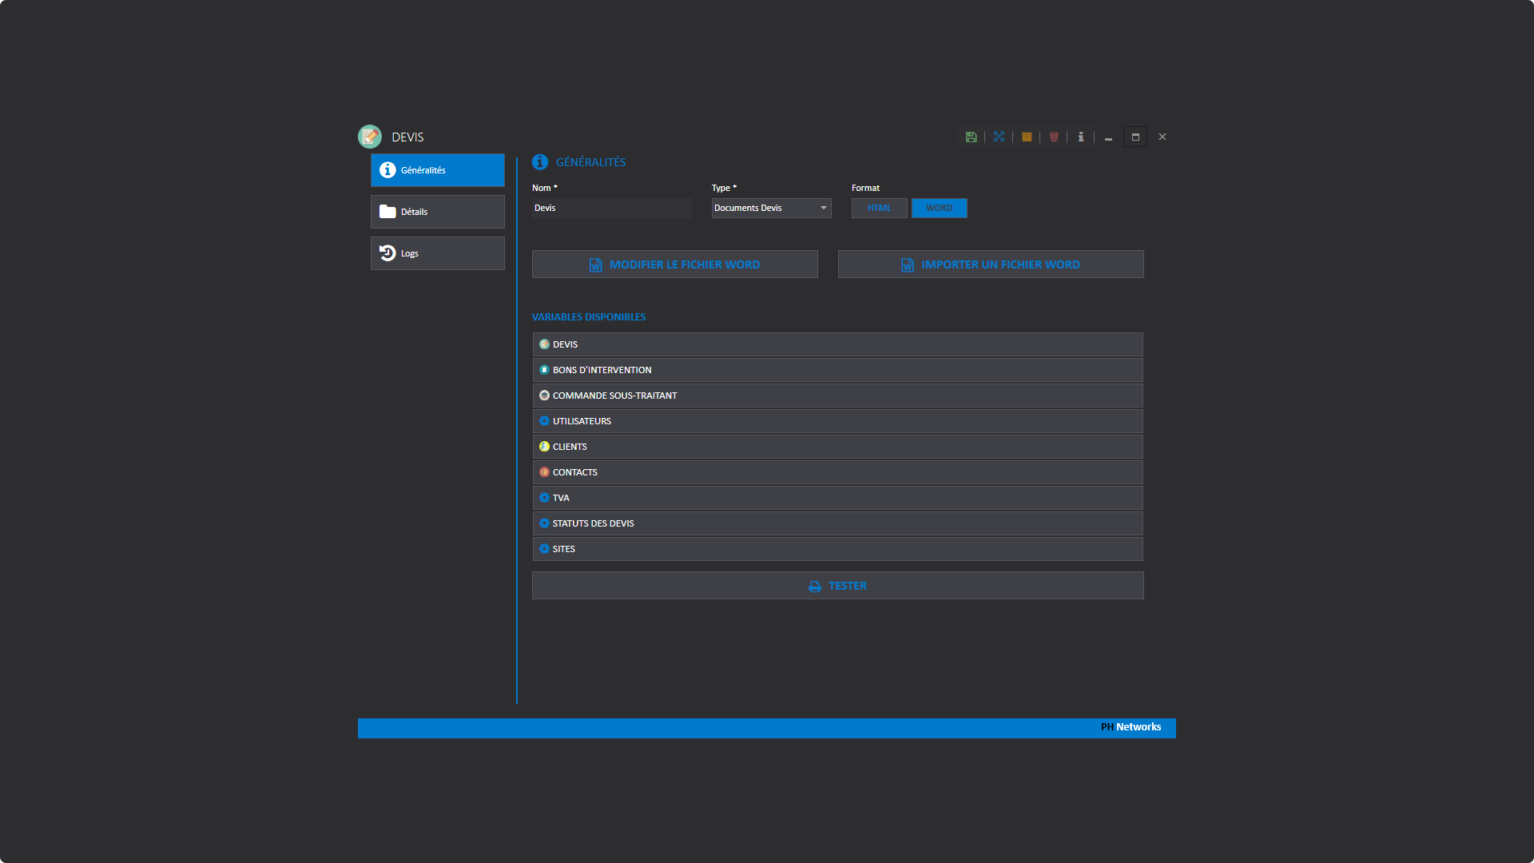The height and width of the screenshot is (863, 1534).
Task: Click the green icon beside CLIENTS
Action: [544, 447]
